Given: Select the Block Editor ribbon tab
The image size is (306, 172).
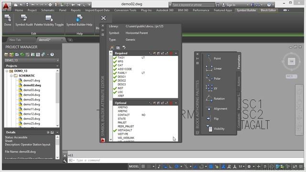Looking at the screenshot, I should click(x=268, y=10).
